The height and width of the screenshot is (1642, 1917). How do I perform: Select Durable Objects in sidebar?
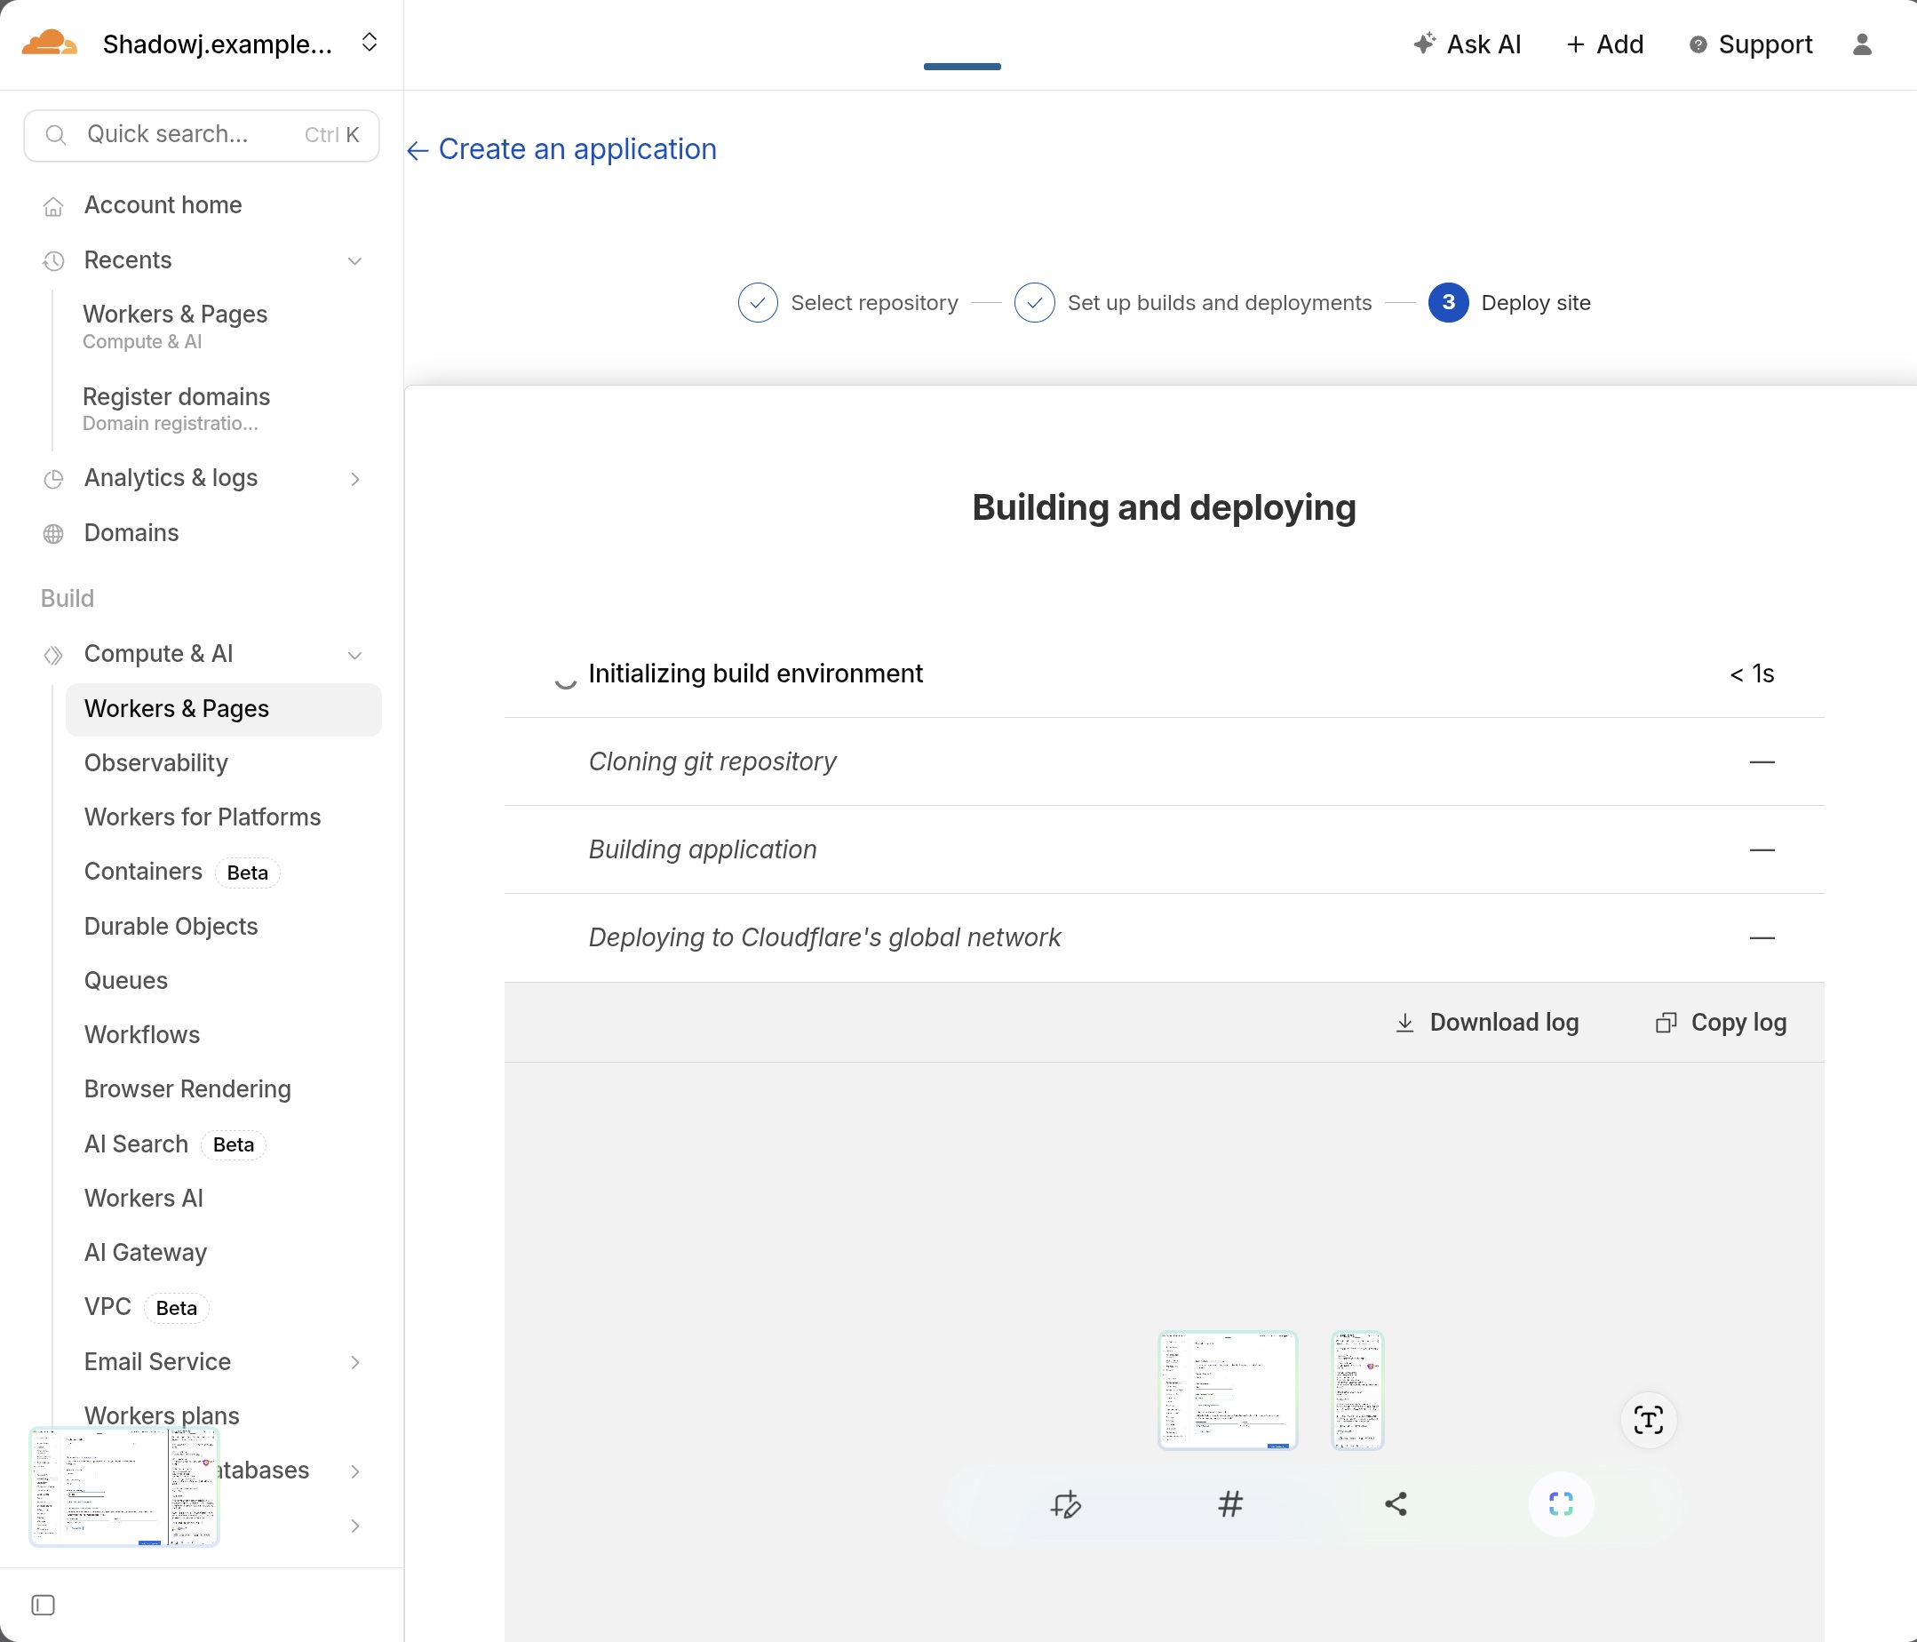tap(171, 926)
